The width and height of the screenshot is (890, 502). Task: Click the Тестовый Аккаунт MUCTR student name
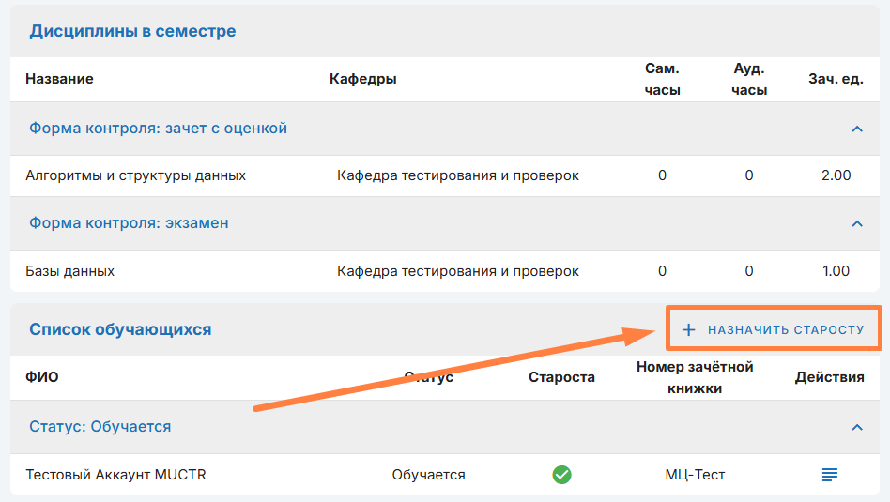tap(115, 475)
